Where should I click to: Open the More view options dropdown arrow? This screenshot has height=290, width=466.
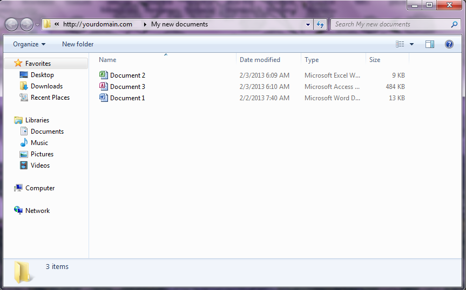click(411, 44)
